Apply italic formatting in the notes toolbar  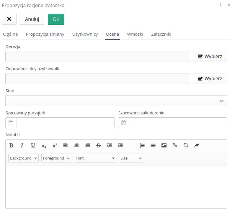click(22, 145)
